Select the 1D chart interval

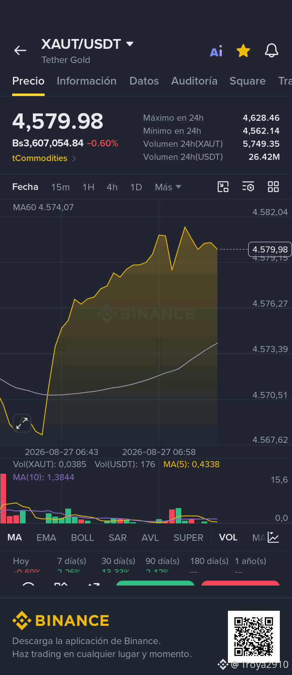tap(136, 187)
